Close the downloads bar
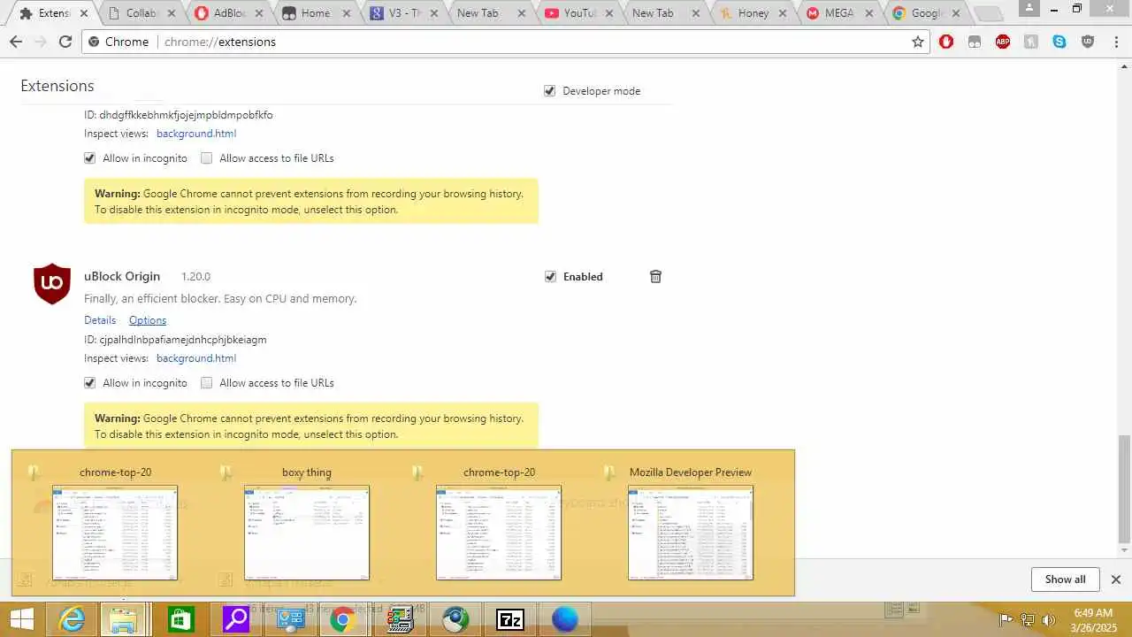Screen dimensions: 1132x637 pyautogui.click(x=1115, y=579)
